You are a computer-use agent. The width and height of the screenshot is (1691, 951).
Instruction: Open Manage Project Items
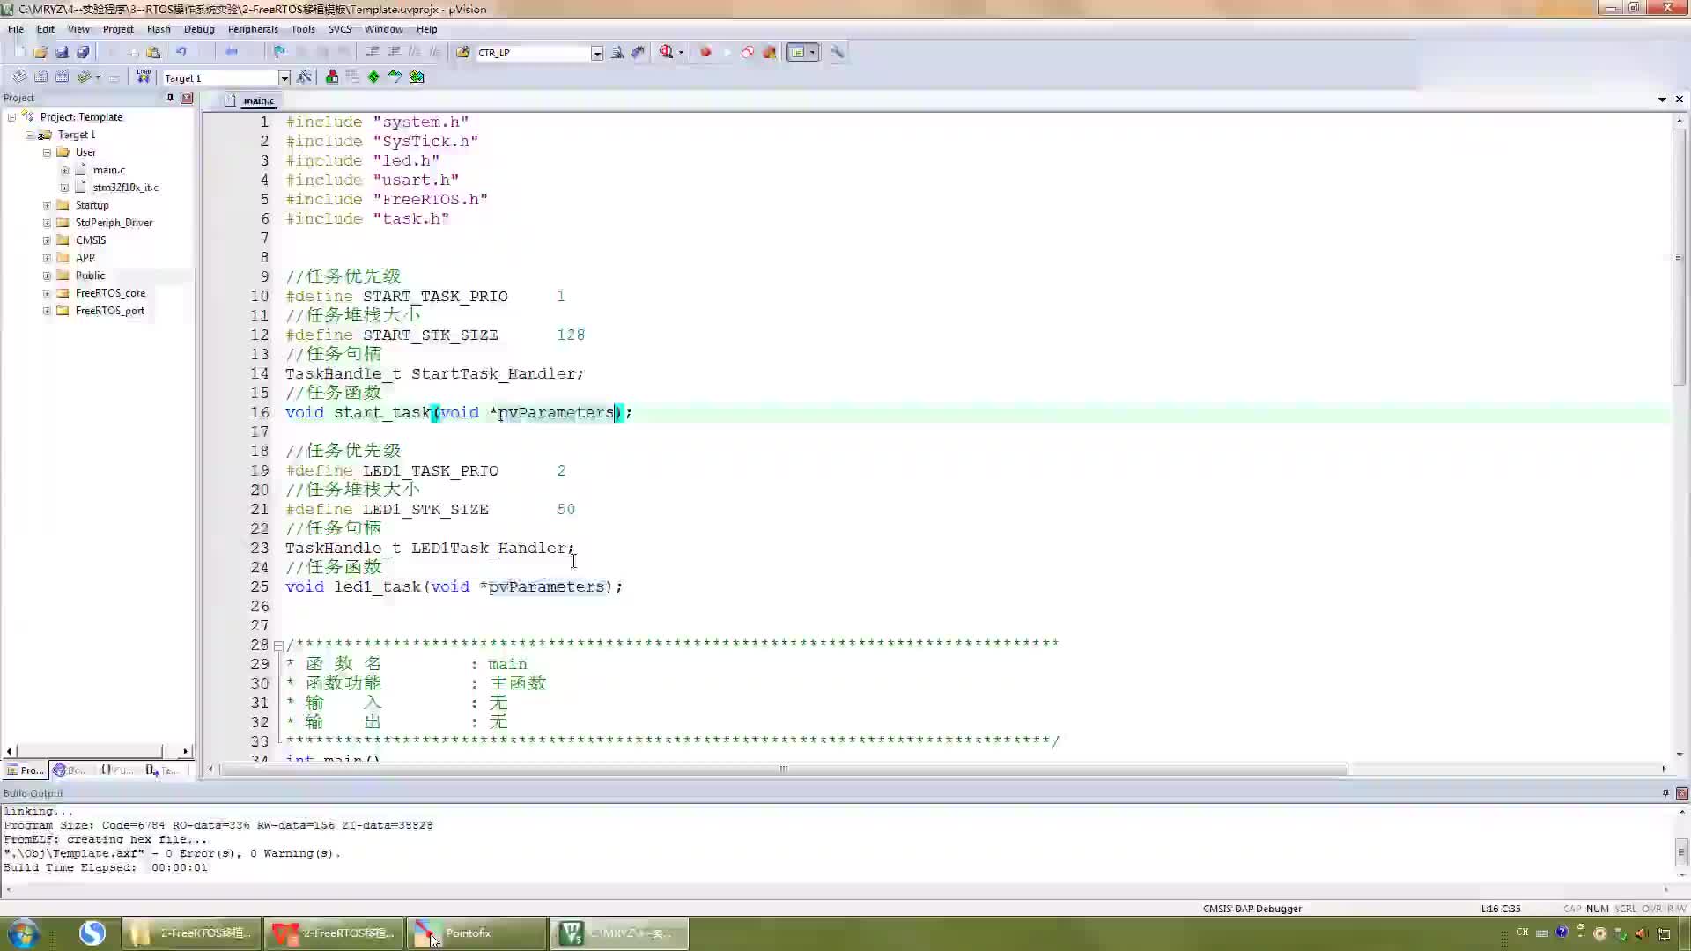tap(332, 77)
